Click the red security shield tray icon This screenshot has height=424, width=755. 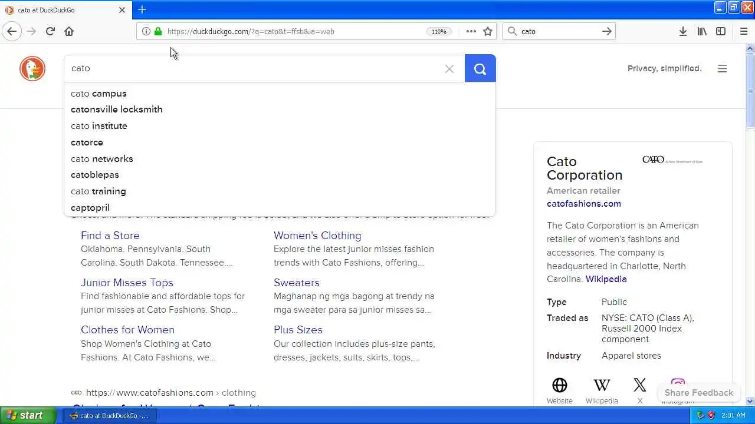[711, 415]
